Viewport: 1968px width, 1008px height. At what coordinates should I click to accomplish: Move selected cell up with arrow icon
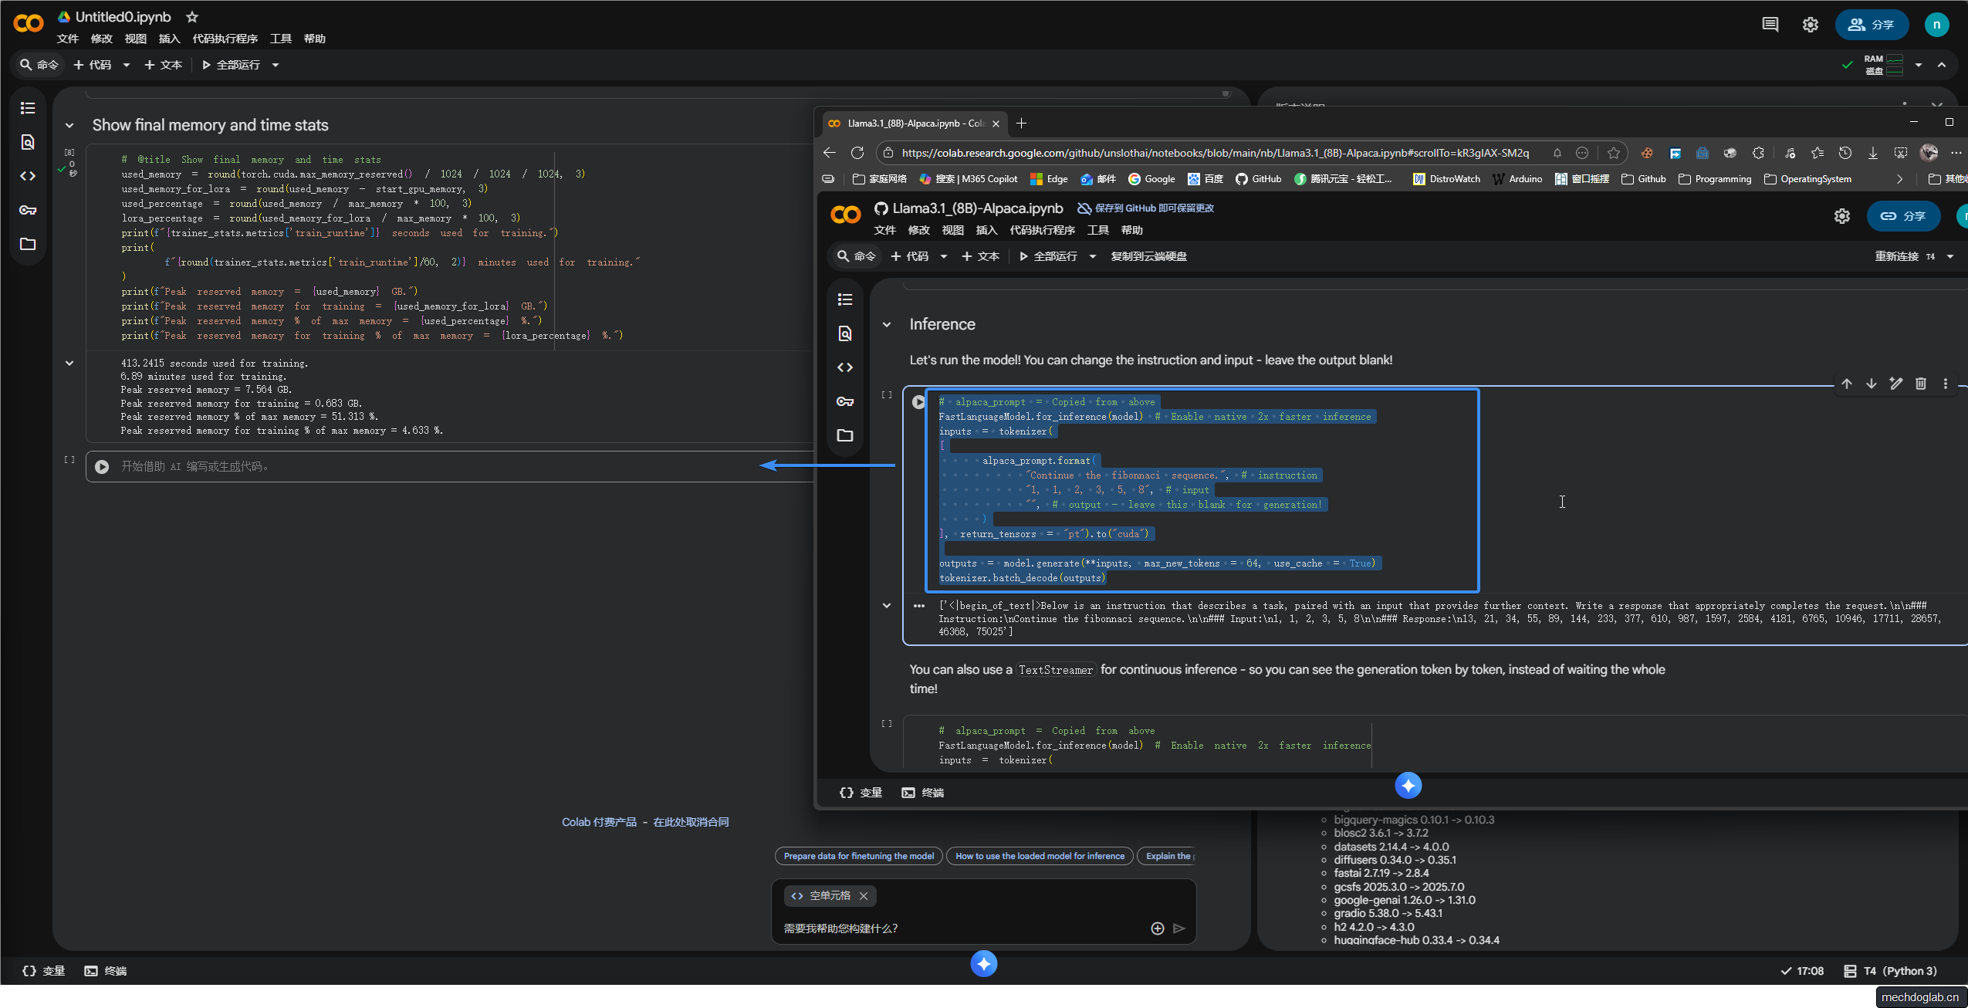[1847, 384]
